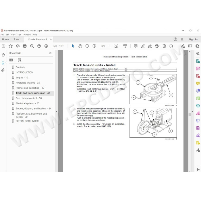Toggle the Bookmarks panel icon
The width and height of the screenshot is (201, 201).
pyautogui.click(x=3, y=63)
